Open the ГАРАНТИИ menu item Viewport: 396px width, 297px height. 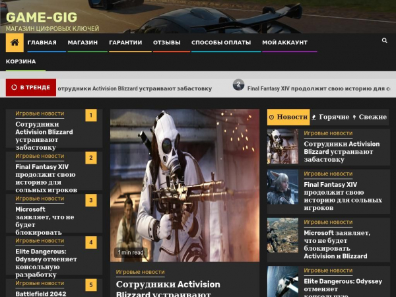[125, 42]
